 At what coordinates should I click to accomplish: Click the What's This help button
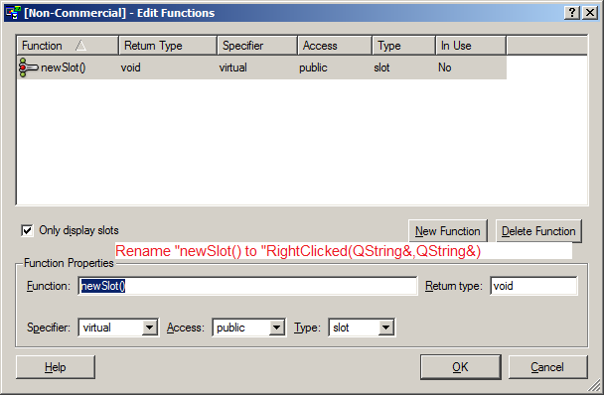[572, 13]
